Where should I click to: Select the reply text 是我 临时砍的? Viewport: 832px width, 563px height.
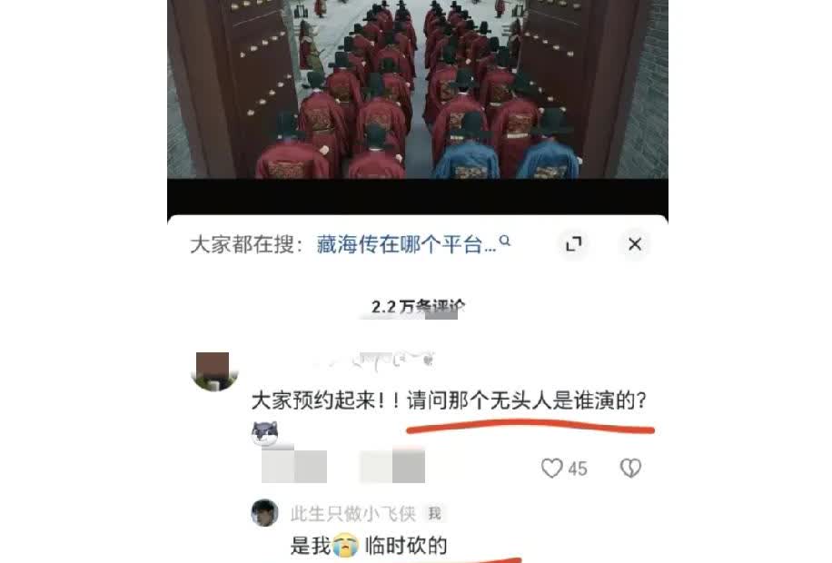[368, 546]
